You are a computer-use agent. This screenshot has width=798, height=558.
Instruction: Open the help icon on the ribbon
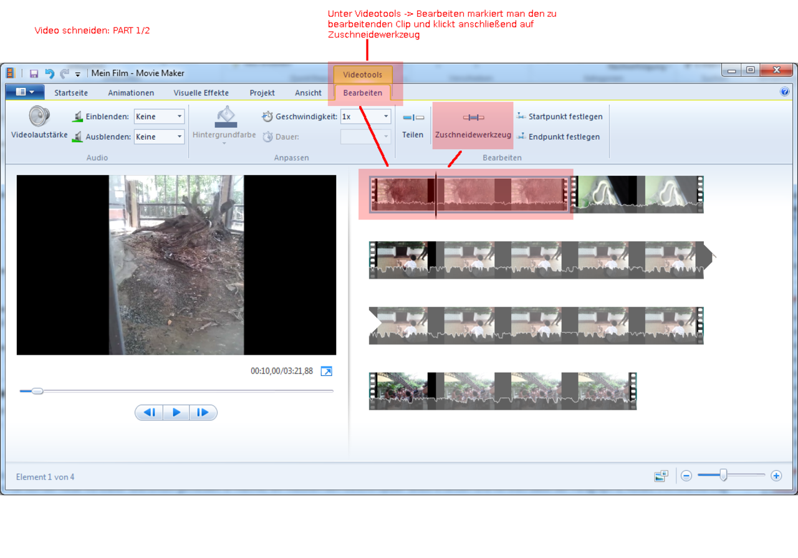pos(784,92)
